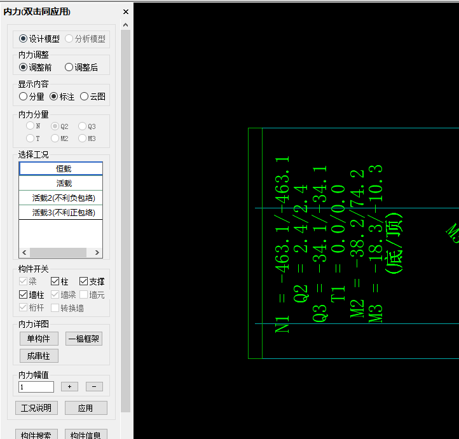Select 活载3(不利正包络) load case

[60, 213]
